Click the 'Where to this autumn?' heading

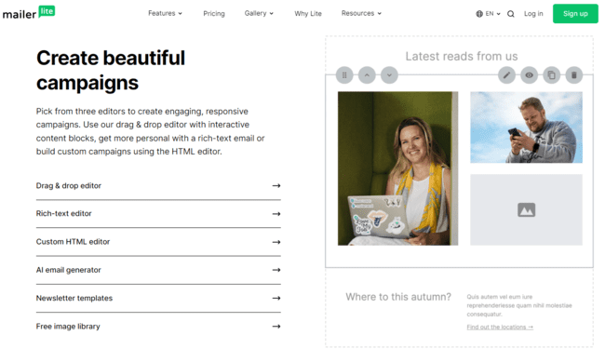(x=398, y=297)
